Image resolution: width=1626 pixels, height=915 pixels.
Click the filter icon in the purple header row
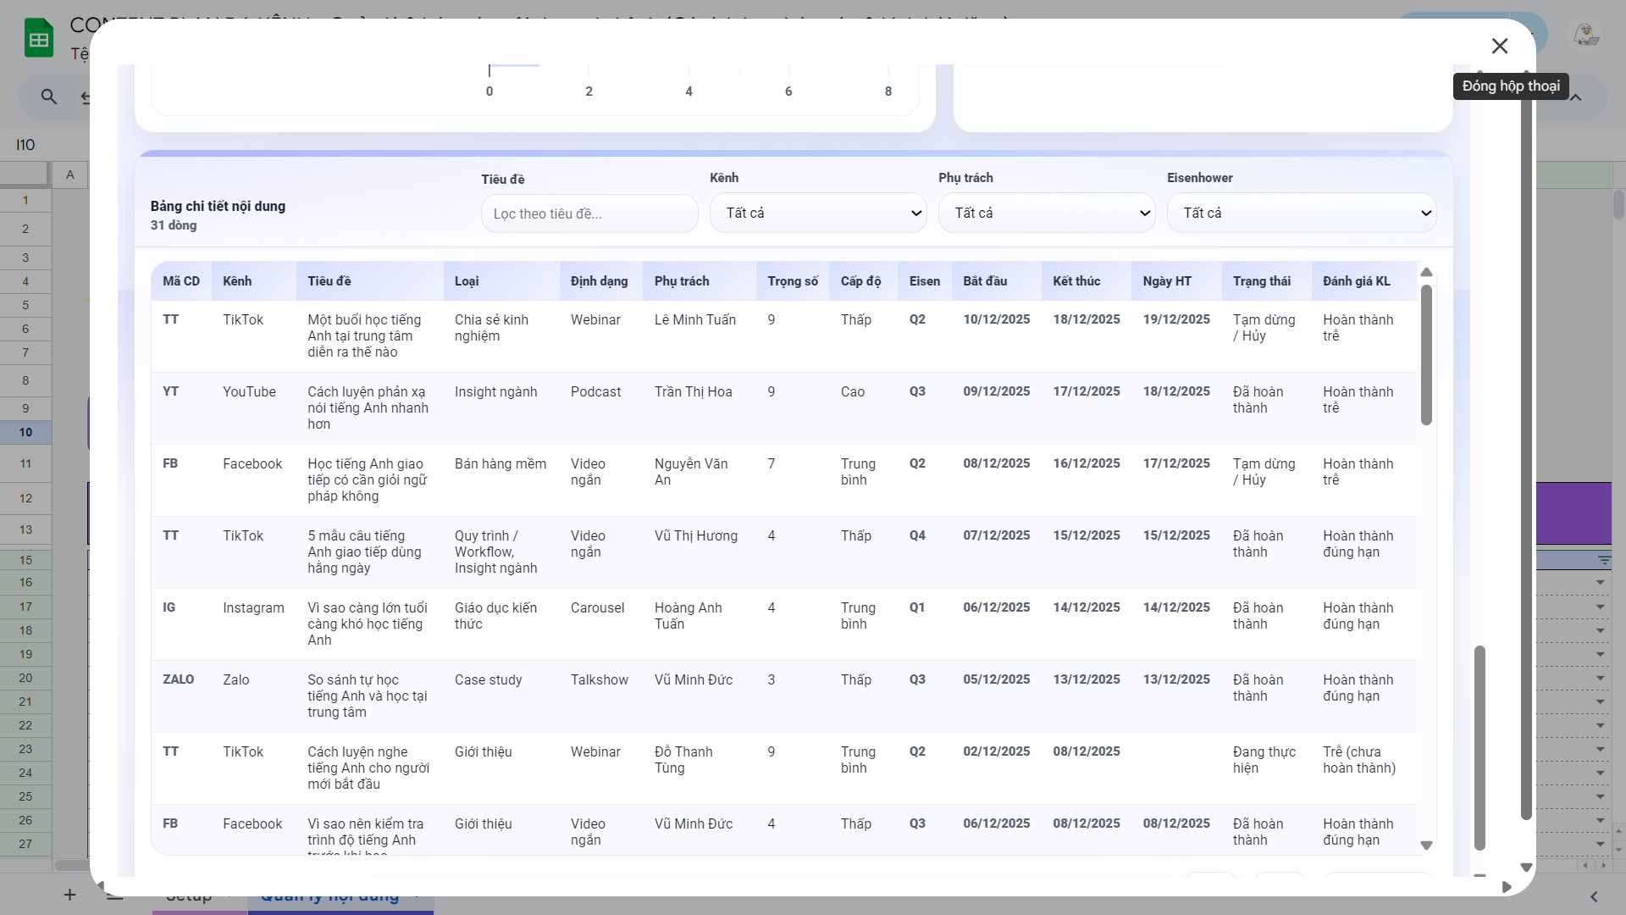(1604, 560)
